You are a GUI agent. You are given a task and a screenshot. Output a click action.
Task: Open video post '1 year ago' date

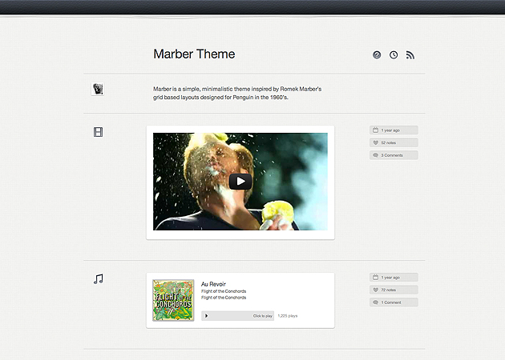click(x=394, y=130)
